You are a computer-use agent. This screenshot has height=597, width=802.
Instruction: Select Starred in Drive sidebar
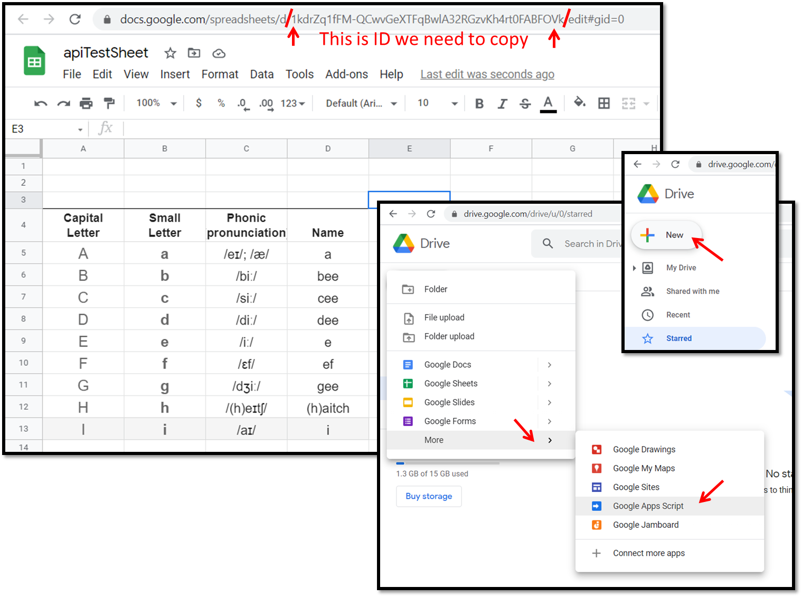coord(695,338)
